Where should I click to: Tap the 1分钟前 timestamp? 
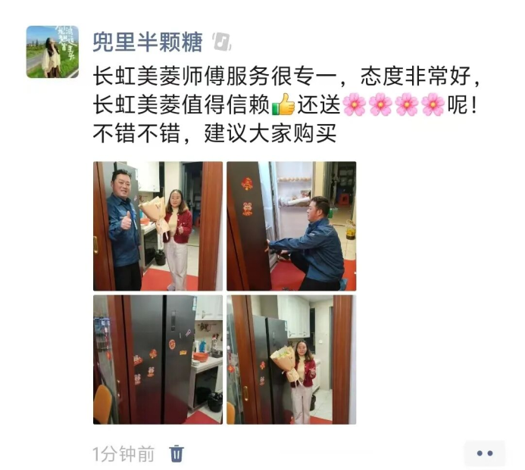[123, 454]
